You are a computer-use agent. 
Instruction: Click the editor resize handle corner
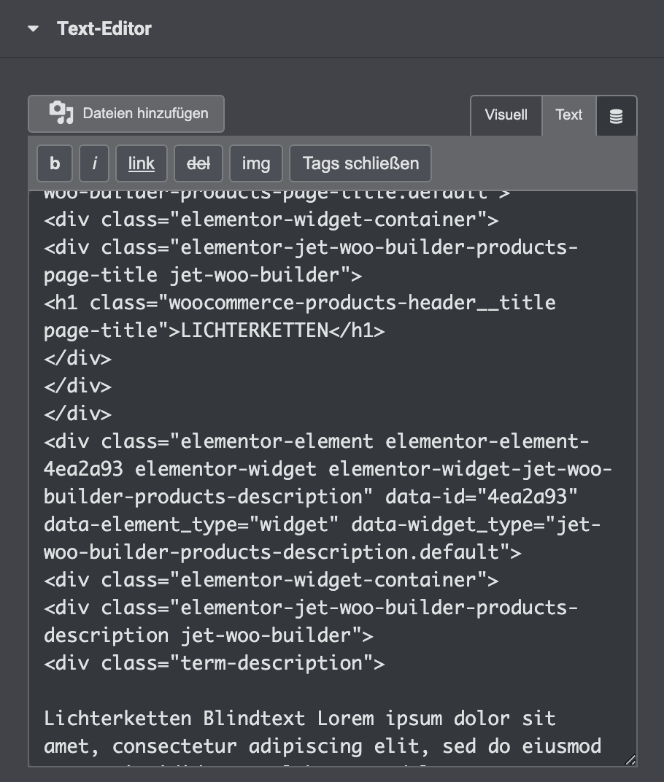[630, 759]
